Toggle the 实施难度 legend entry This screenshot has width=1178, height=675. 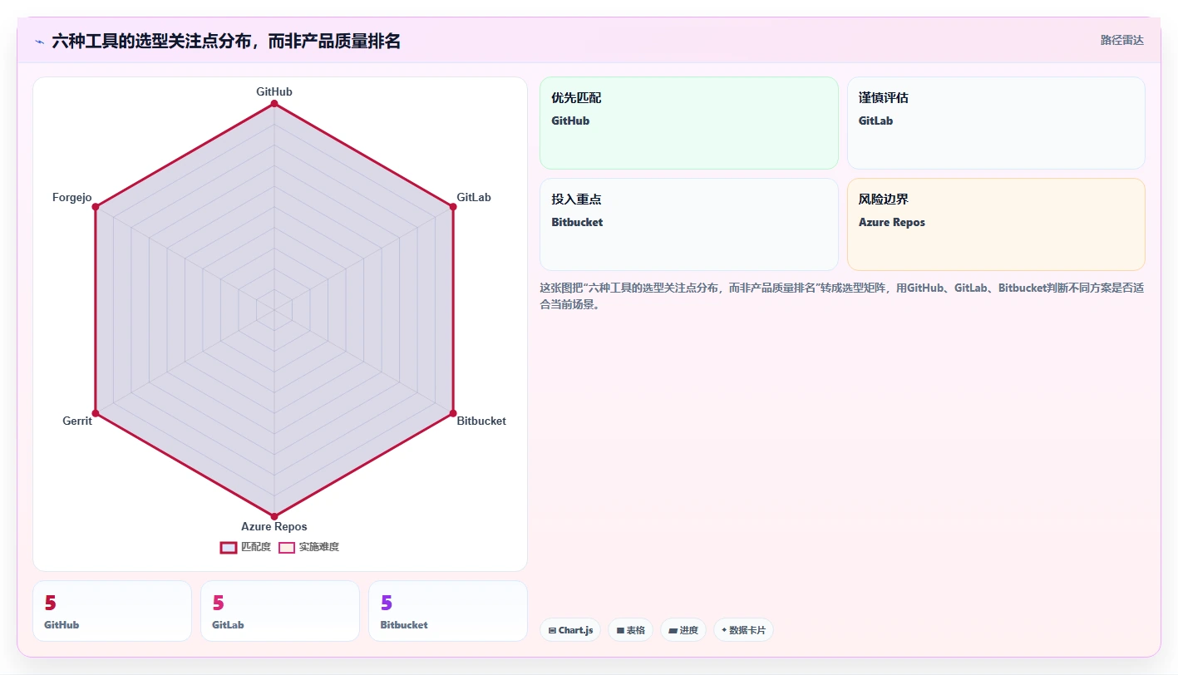(x=308, y=547)
